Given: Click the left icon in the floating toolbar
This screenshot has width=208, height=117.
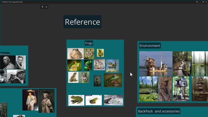Looking at the screenshot, I should (x=43, y=7).
